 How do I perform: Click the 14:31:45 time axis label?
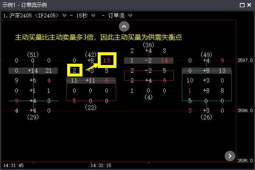tap(13, 165)
